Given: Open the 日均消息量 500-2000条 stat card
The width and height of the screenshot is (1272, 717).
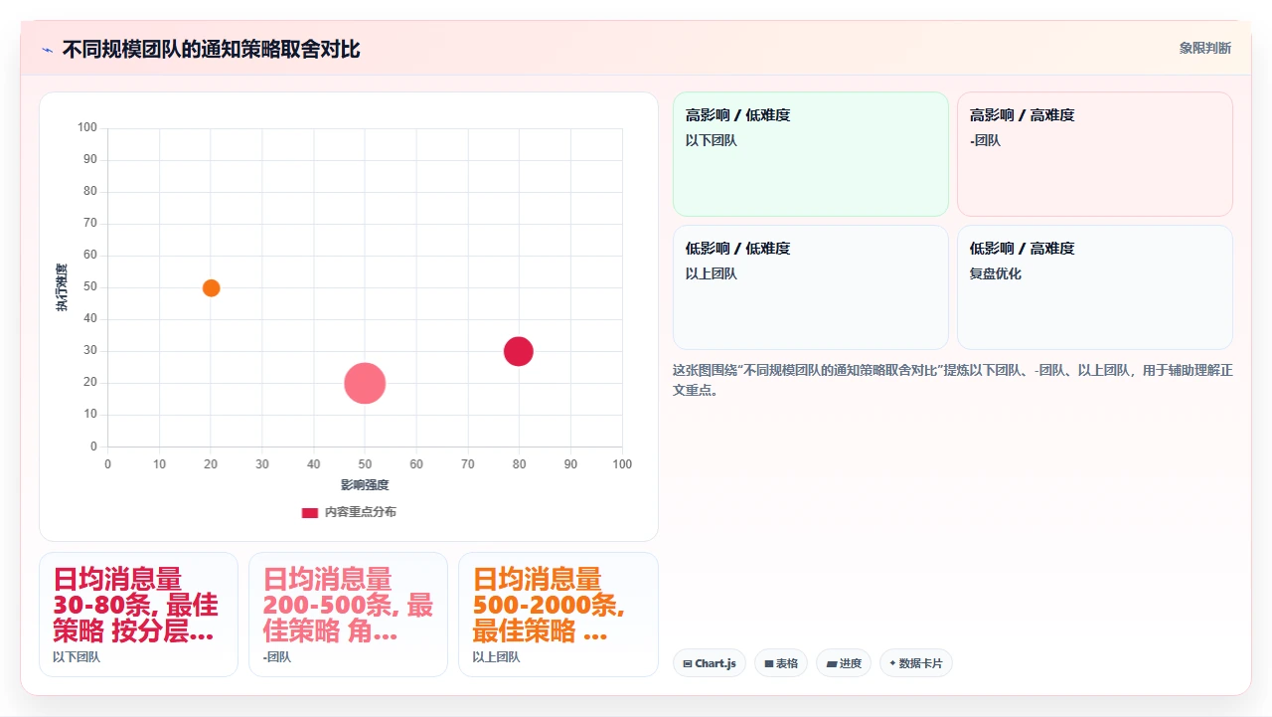Looking at the screenshot, I should (x=557, y=615).
